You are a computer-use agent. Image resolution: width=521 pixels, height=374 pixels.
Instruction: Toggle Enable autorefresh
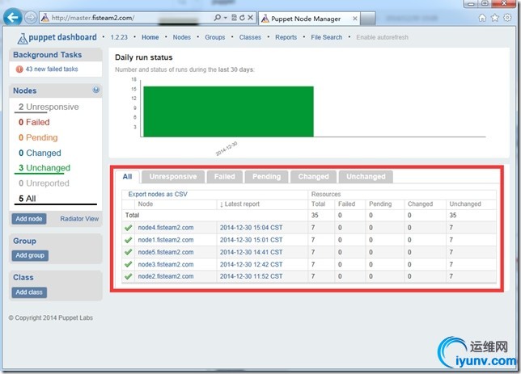click(382, 37)
